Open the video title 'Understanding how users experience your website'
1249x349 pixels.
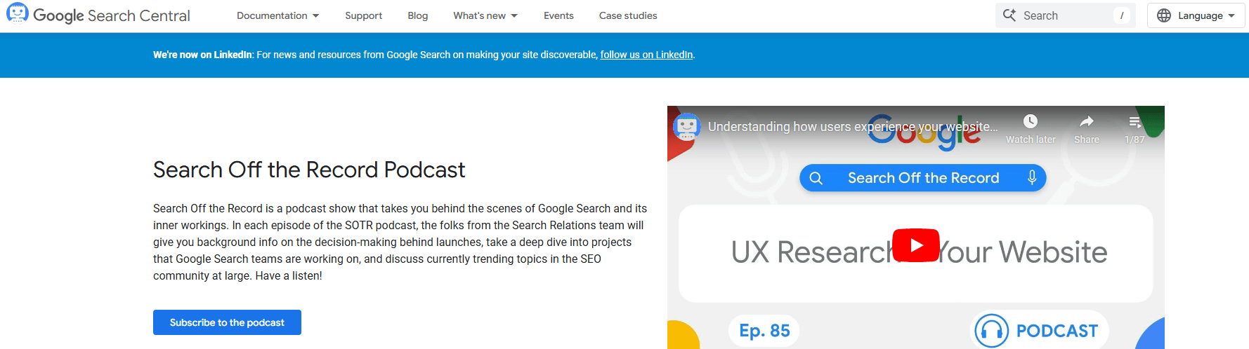[853, 127]
